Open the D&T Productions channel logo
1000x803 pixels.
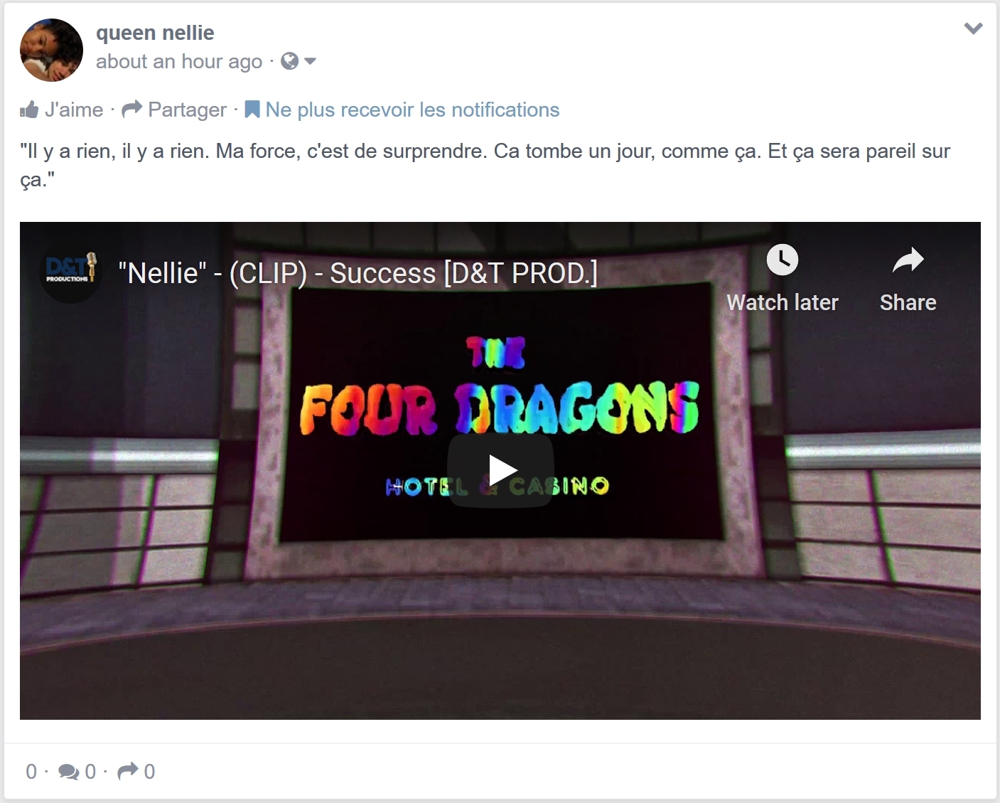click(x=70, y=272)
